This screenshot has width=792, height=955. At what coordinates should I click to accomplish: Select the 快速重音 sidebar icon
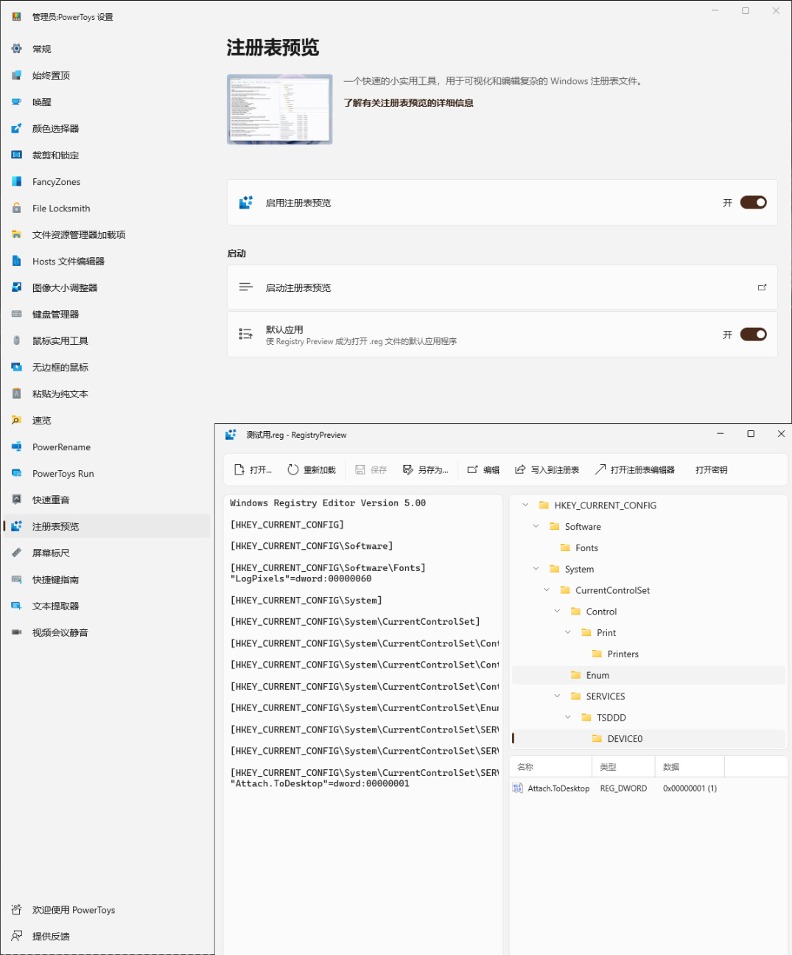coord(16,500)
